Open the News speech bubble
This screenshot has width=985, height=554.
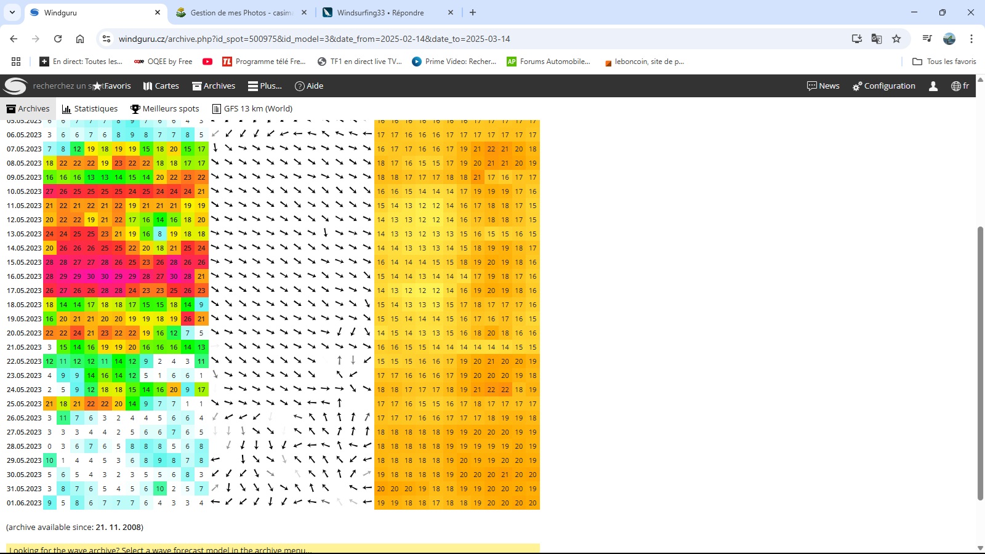[x=823, y=86]
